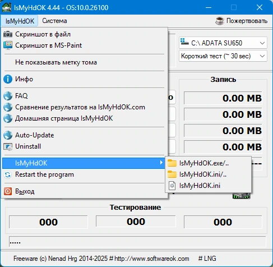This screenshot has width=273, height=267.
Task: Click the middle 000 testing field
Action: (x=136, y=222)
